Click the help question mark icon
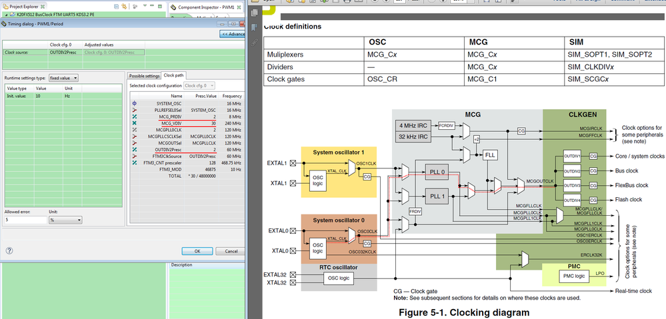666x319 pixels. tap(9, 250)
